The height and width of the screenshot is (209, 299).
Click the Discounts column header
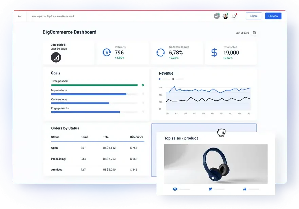pyautogui.click(x=136, y=137)
